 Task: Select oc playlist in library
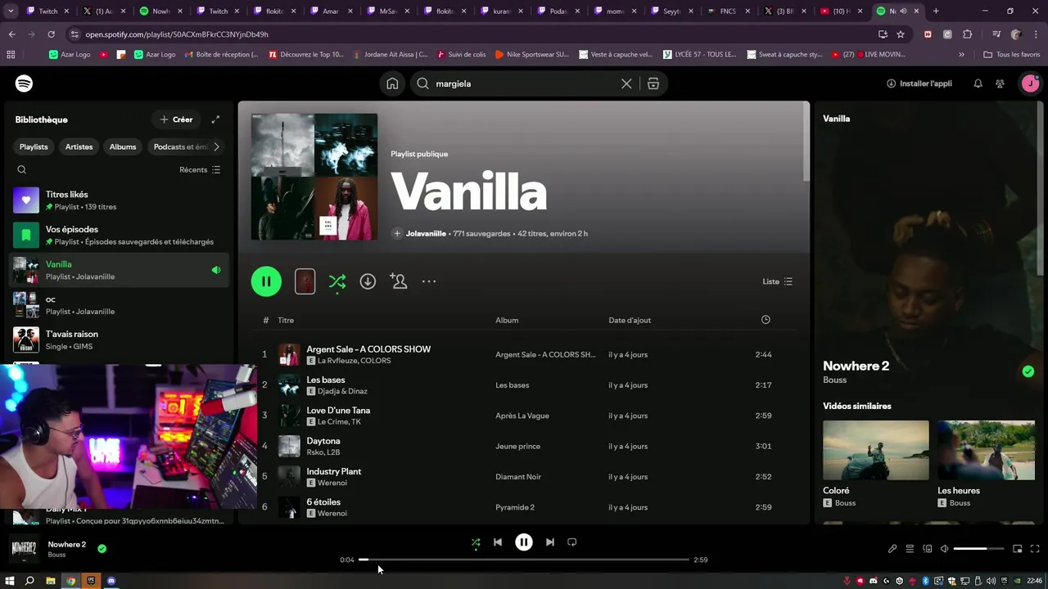120,305
